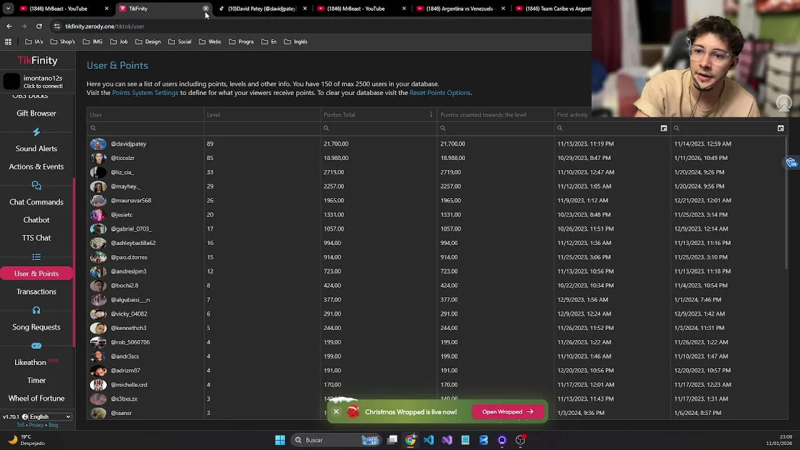The width and height of the screenshot is (800, 450).
Task: Switch to the David Patey TikTok tab
Action: point(261,9)
